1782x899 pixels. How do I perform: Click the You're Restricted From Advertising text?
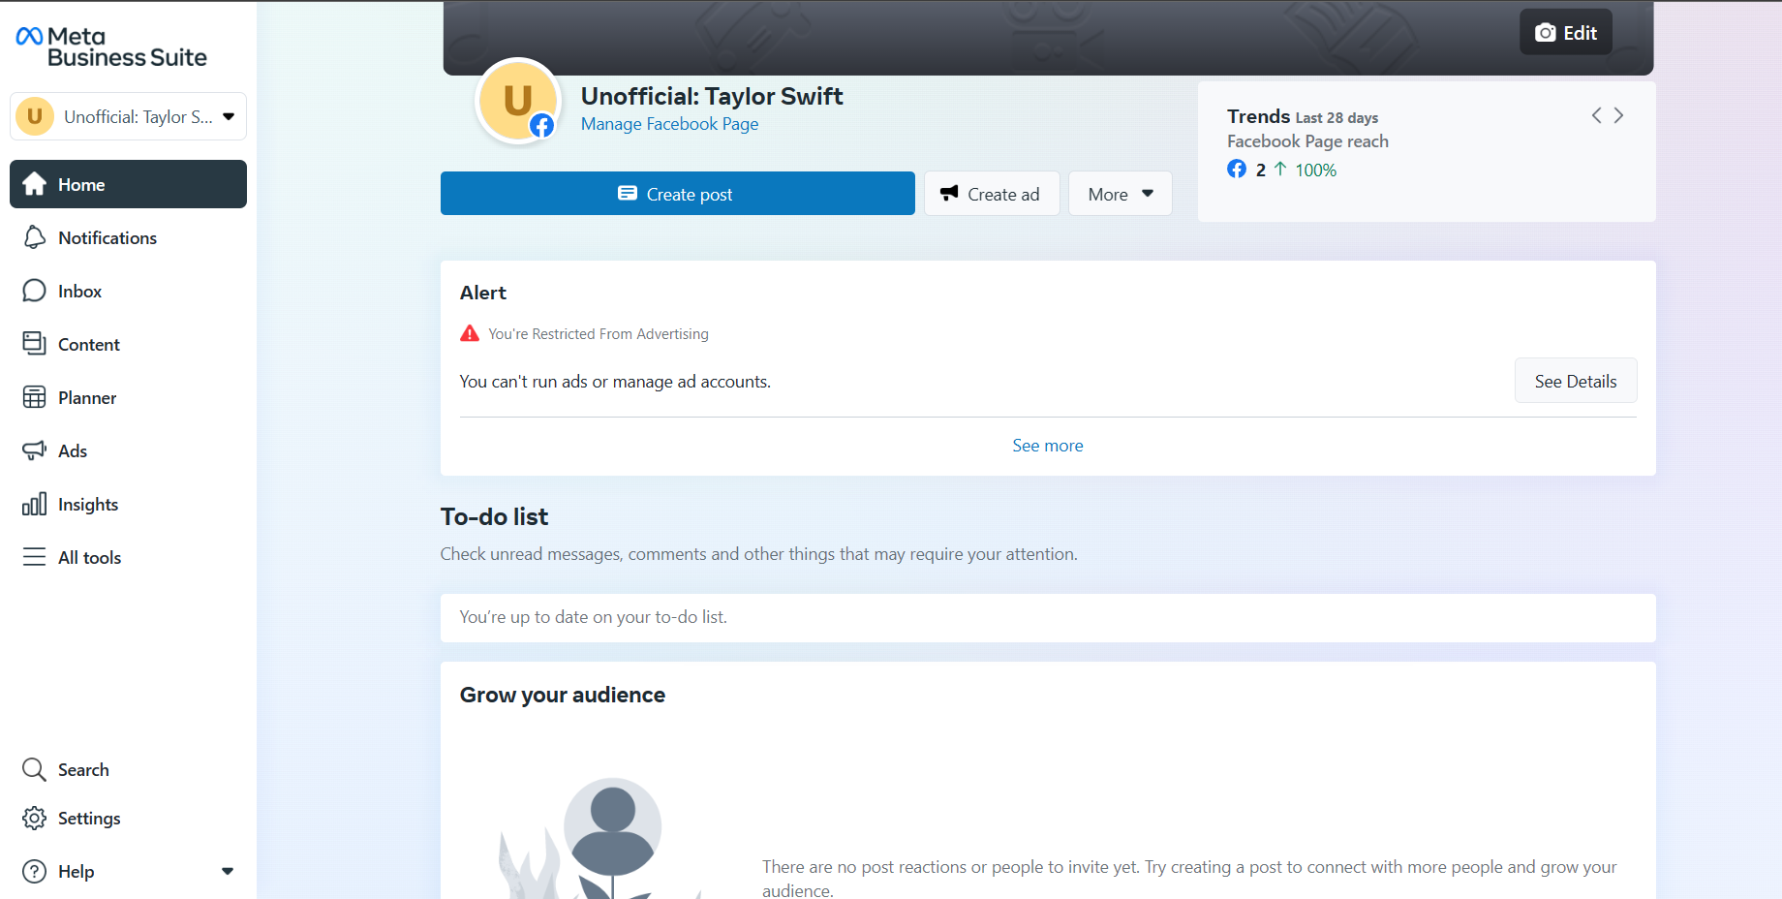599,334
